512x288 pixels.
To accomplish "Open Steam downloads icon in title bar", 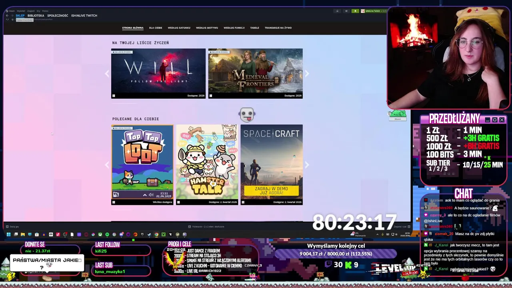I will tap(337, 11).
